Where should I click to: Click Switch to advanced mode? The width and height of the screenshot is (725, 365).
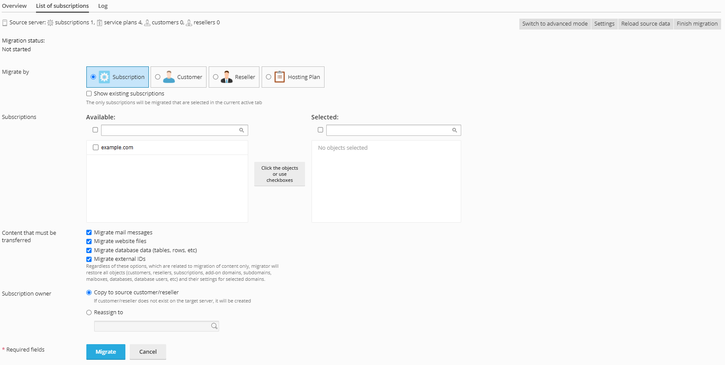pyautogui.click(x=554, y=24)
